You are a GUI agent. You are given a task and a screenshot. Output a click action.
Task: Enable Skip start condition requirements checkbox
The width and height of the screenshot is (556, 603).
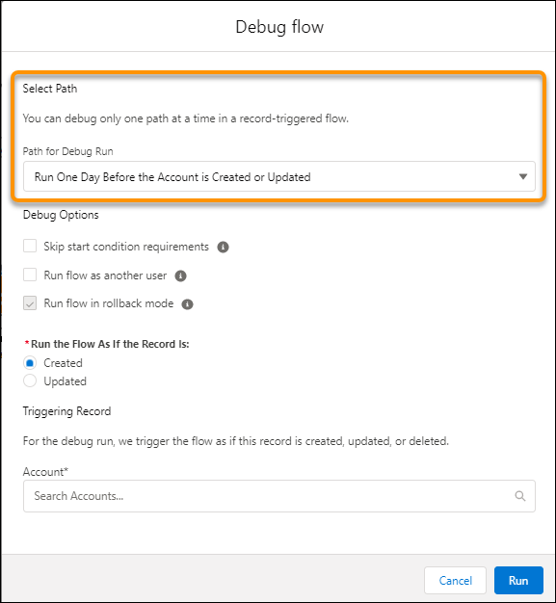point(30,247)
